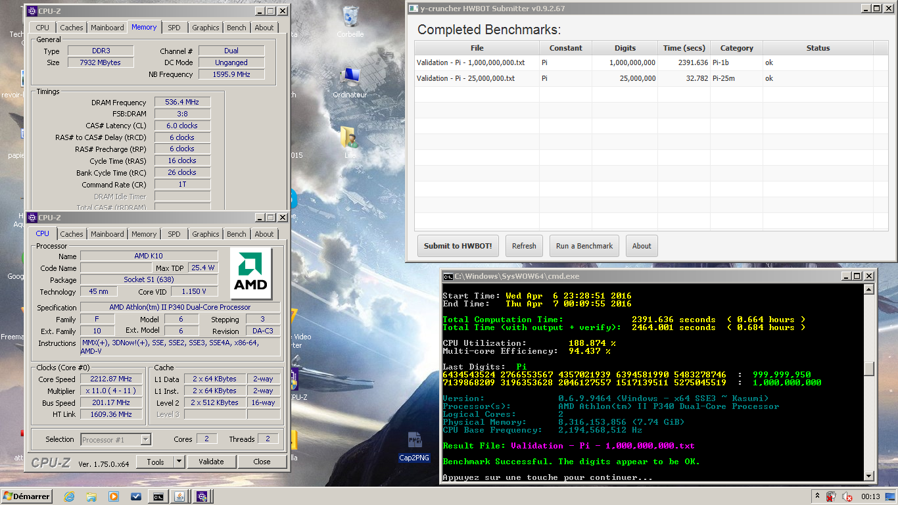This screenshot has width=898, height=505.
Task: Select row Validation - Pi - 25,000,000.txt
Action: (x=651, y=78)
